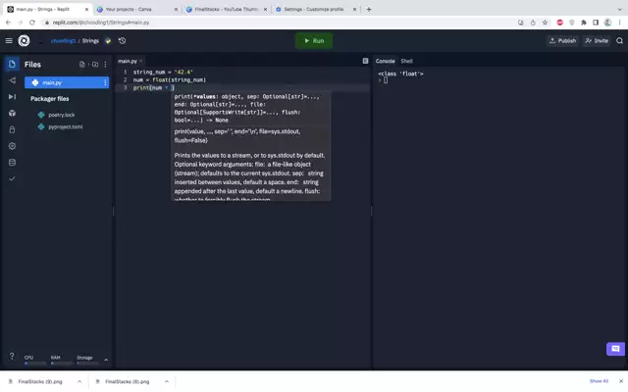Open the unit tests checkmark icon
Screen dimensions: 628x392
coord(12,178)
